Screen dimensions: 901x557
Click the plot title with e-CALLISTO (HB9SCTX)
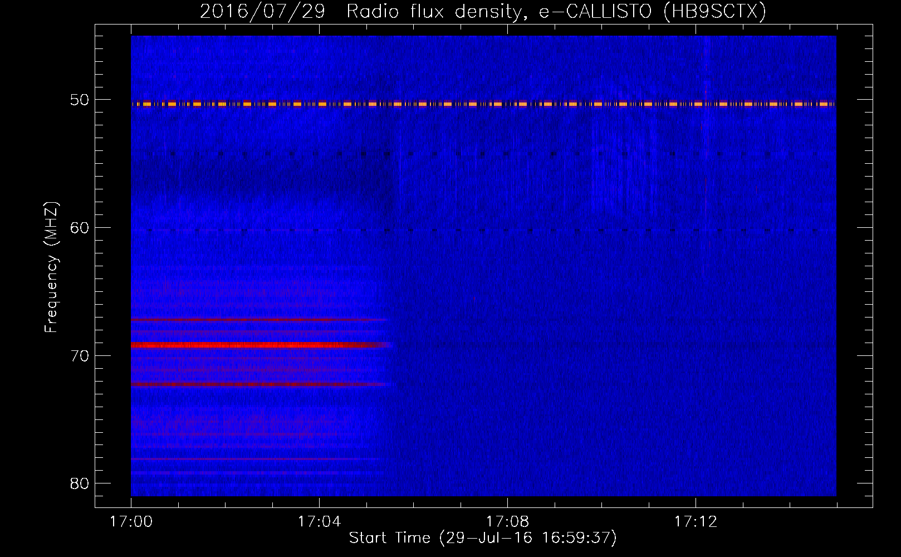pos(483,11)
